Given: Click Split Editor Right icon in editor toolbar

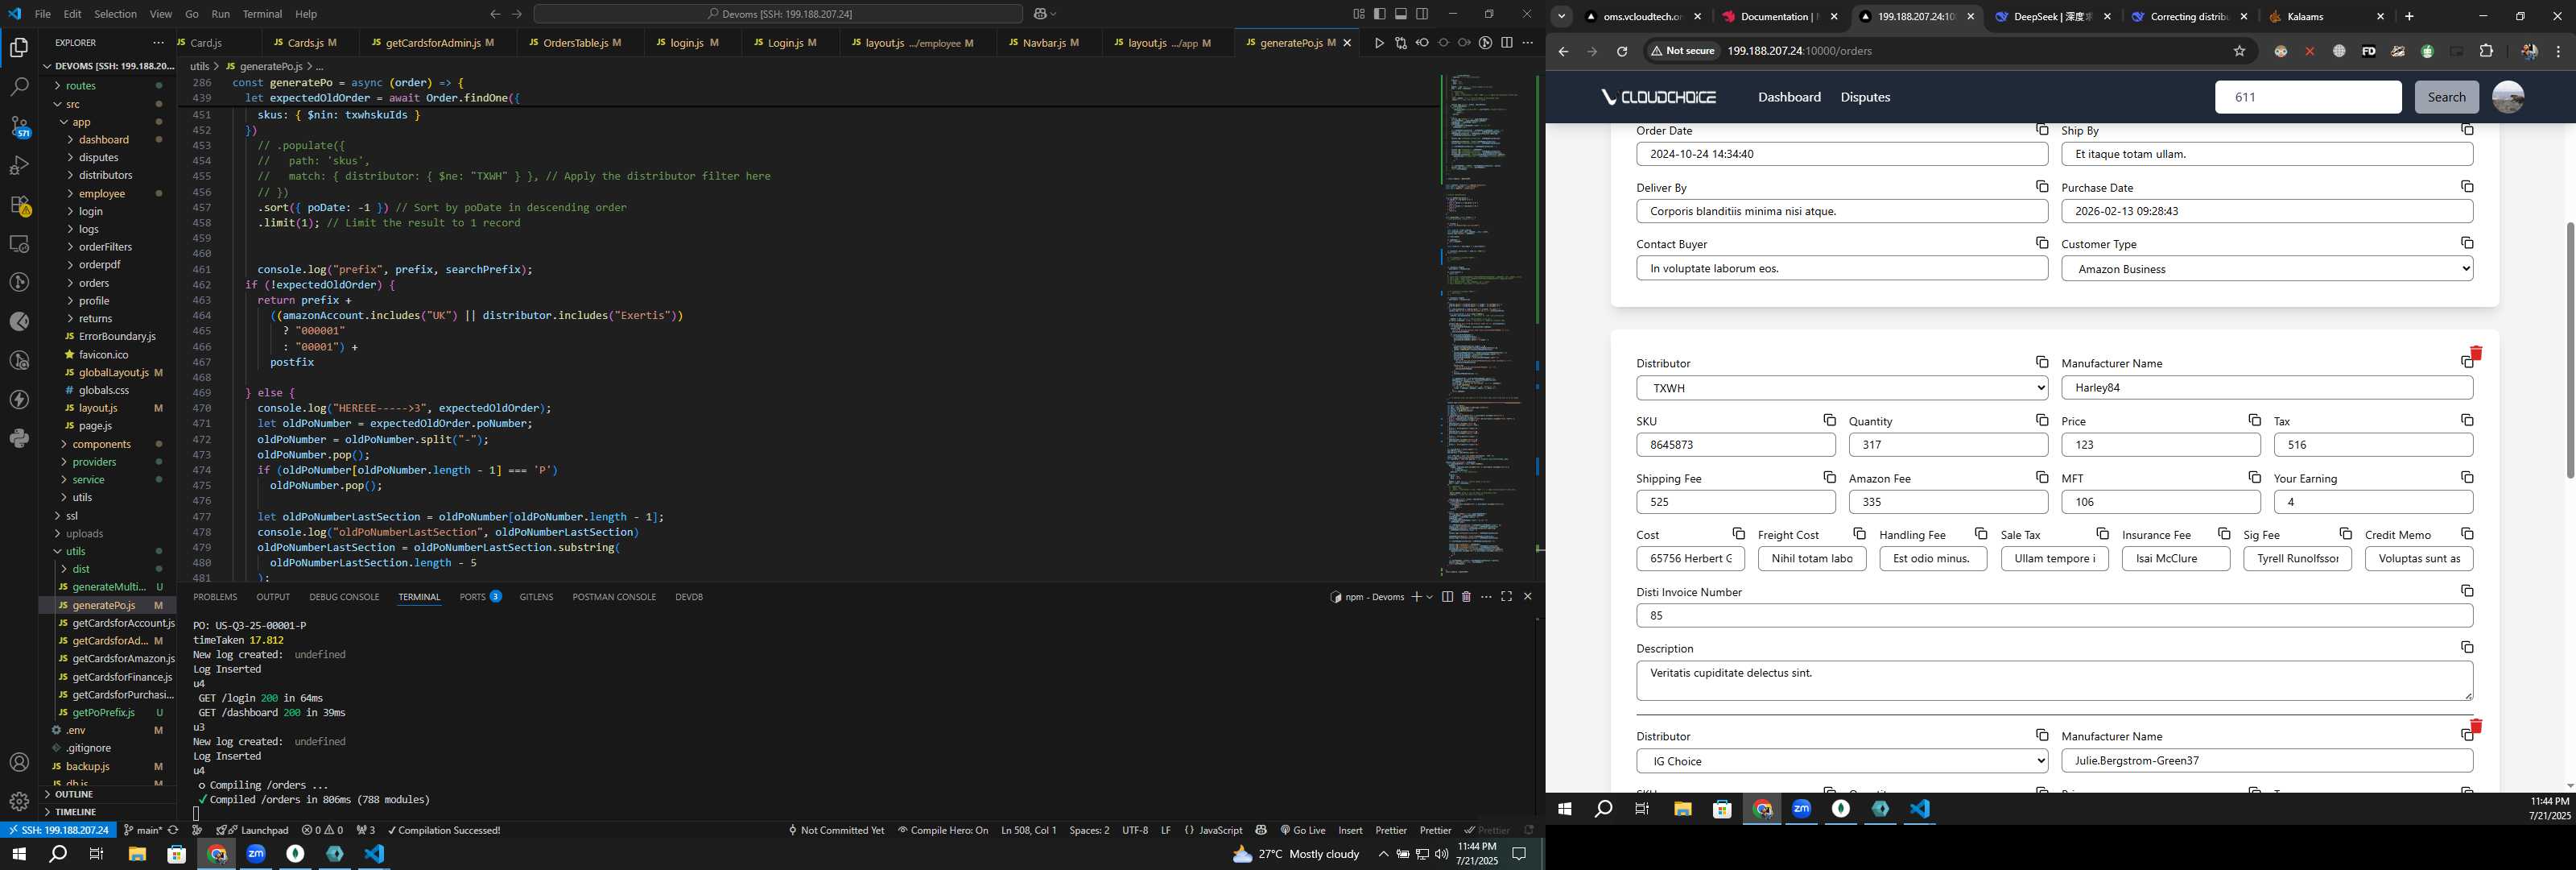Looking at the screenshot, I should tap(1507, 43).
